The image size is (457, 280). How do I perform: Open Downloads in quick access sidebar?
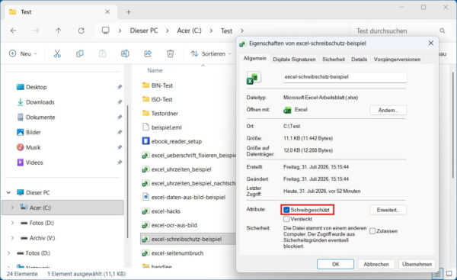pos(40,102)
